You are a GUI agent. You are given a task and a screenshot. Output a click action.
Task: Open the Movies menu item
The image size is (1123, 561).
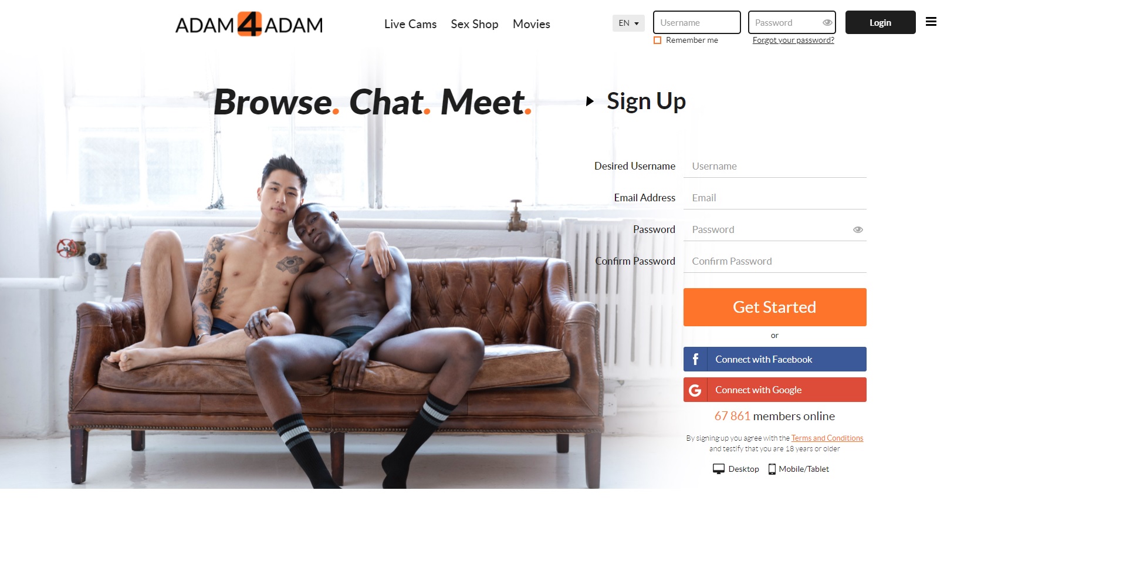pyautogui.click(x=532, y=24)
